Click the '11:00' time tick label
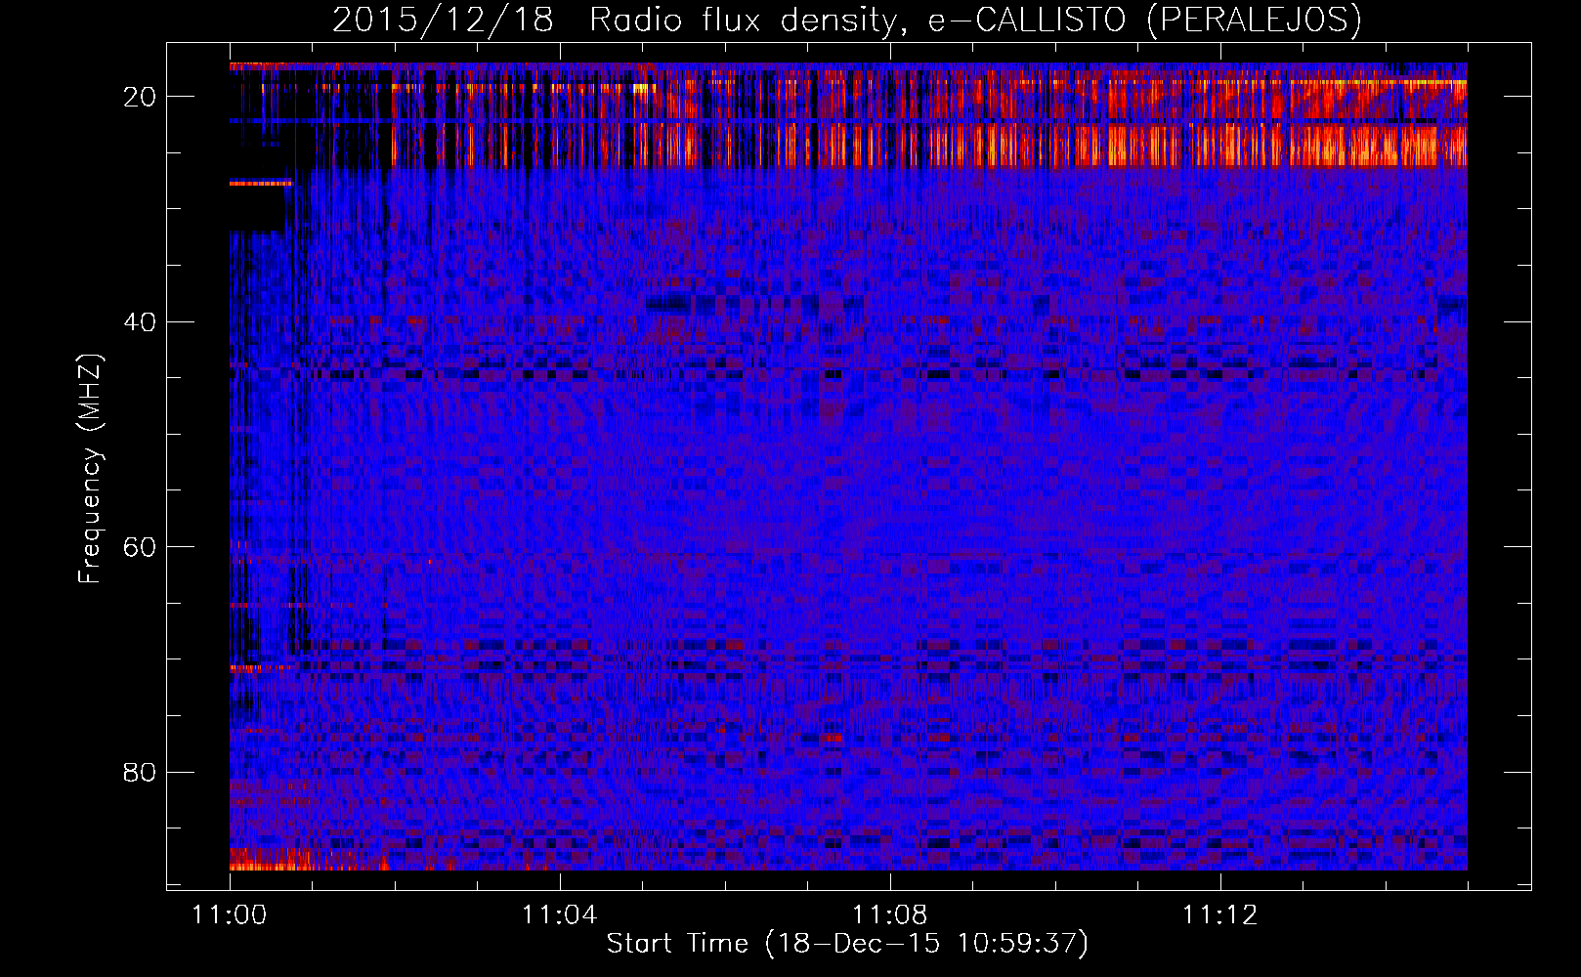Viewport: 1581px width, 977px height. click(230, 915)
